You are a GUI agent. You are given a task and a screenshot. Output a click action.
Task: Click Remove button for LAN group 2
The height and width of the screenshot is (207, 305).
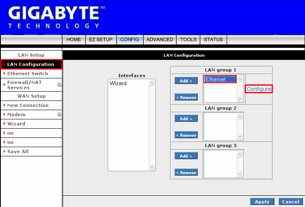[x=186, y=135]
